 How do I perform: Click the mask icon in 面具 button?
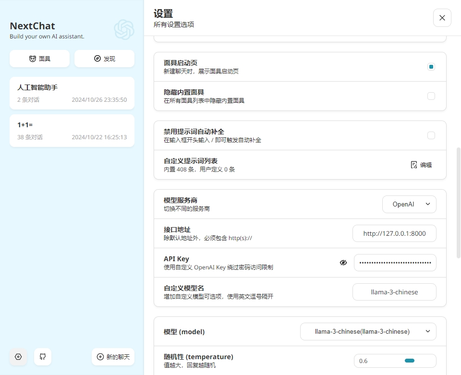(33, 59)
